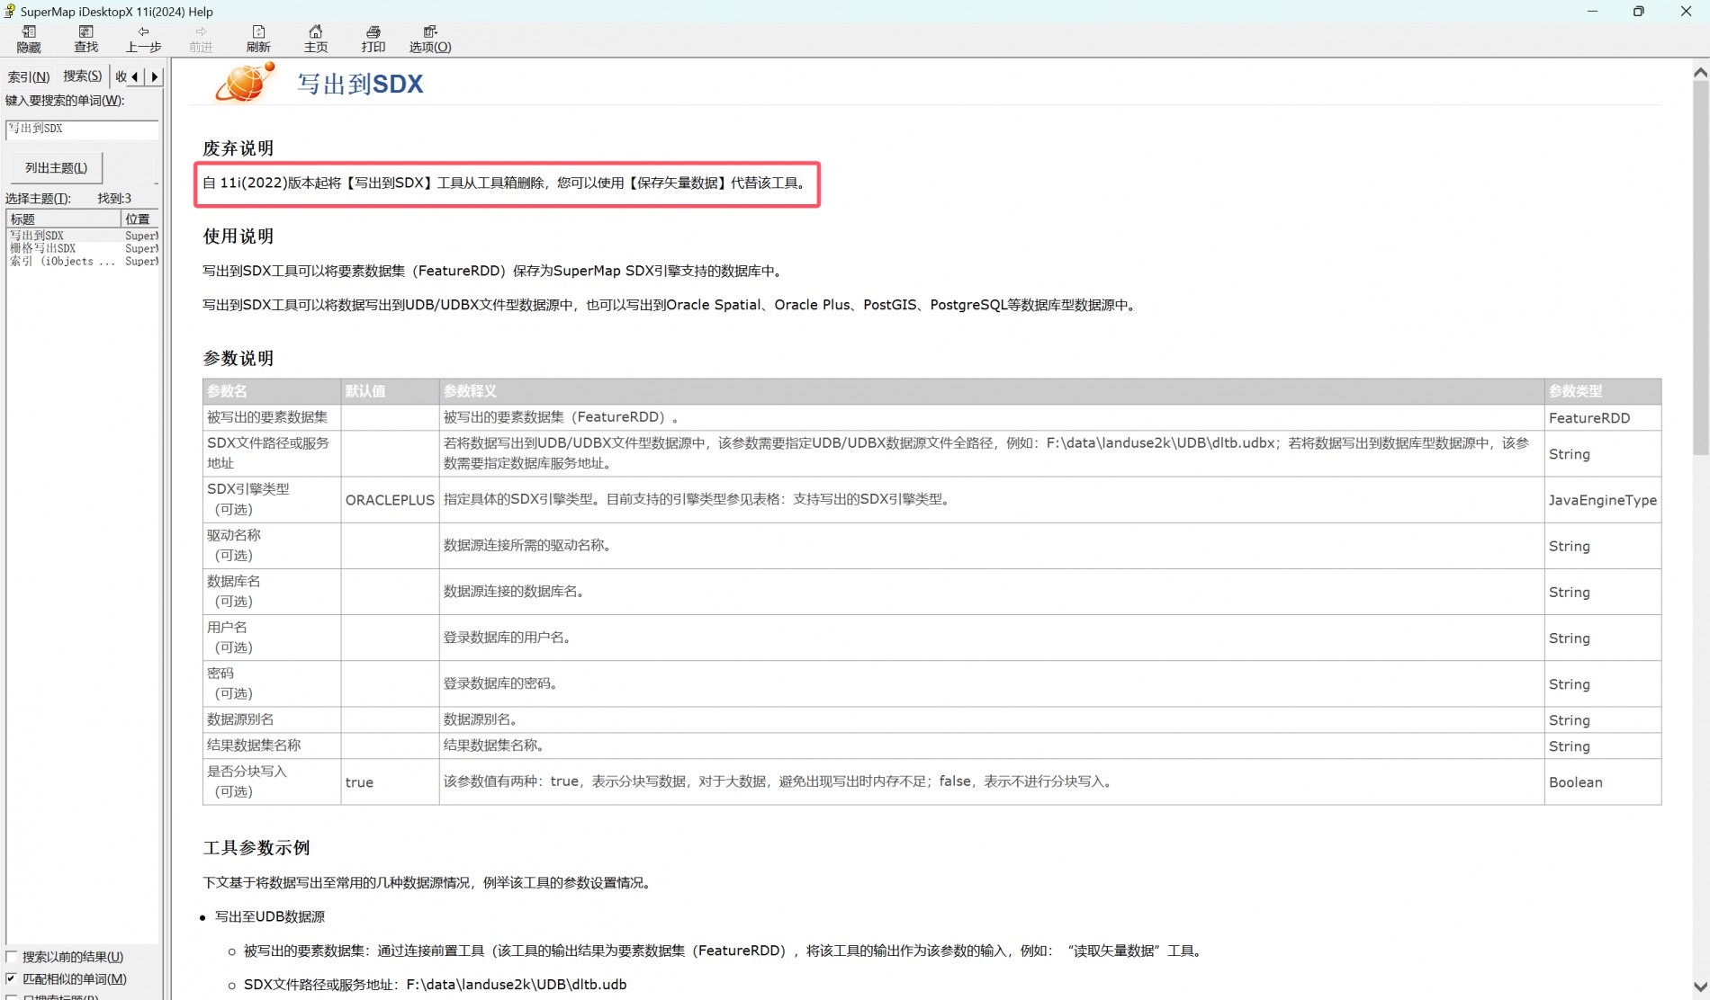Refresh page with 刷新 icon

[258, 39]
